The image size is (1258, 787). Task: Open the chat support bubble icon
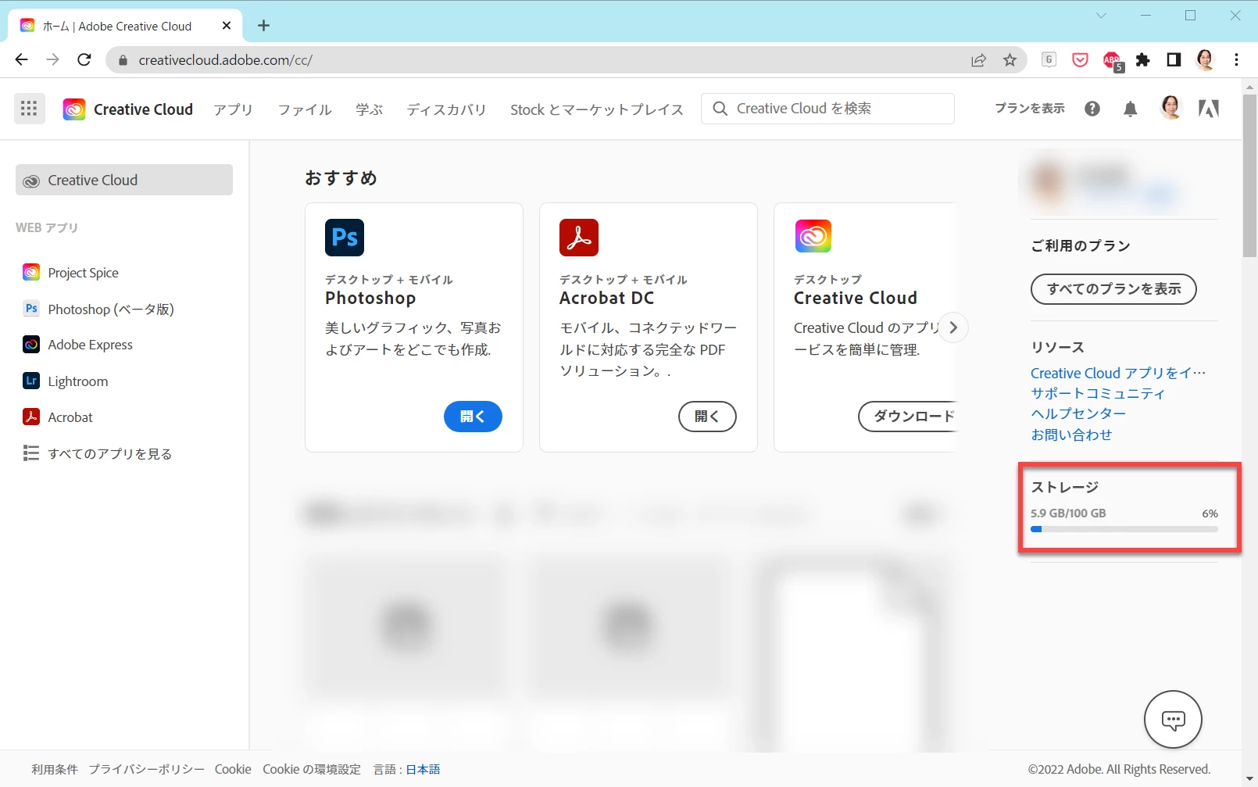[x=1173, y=720]
